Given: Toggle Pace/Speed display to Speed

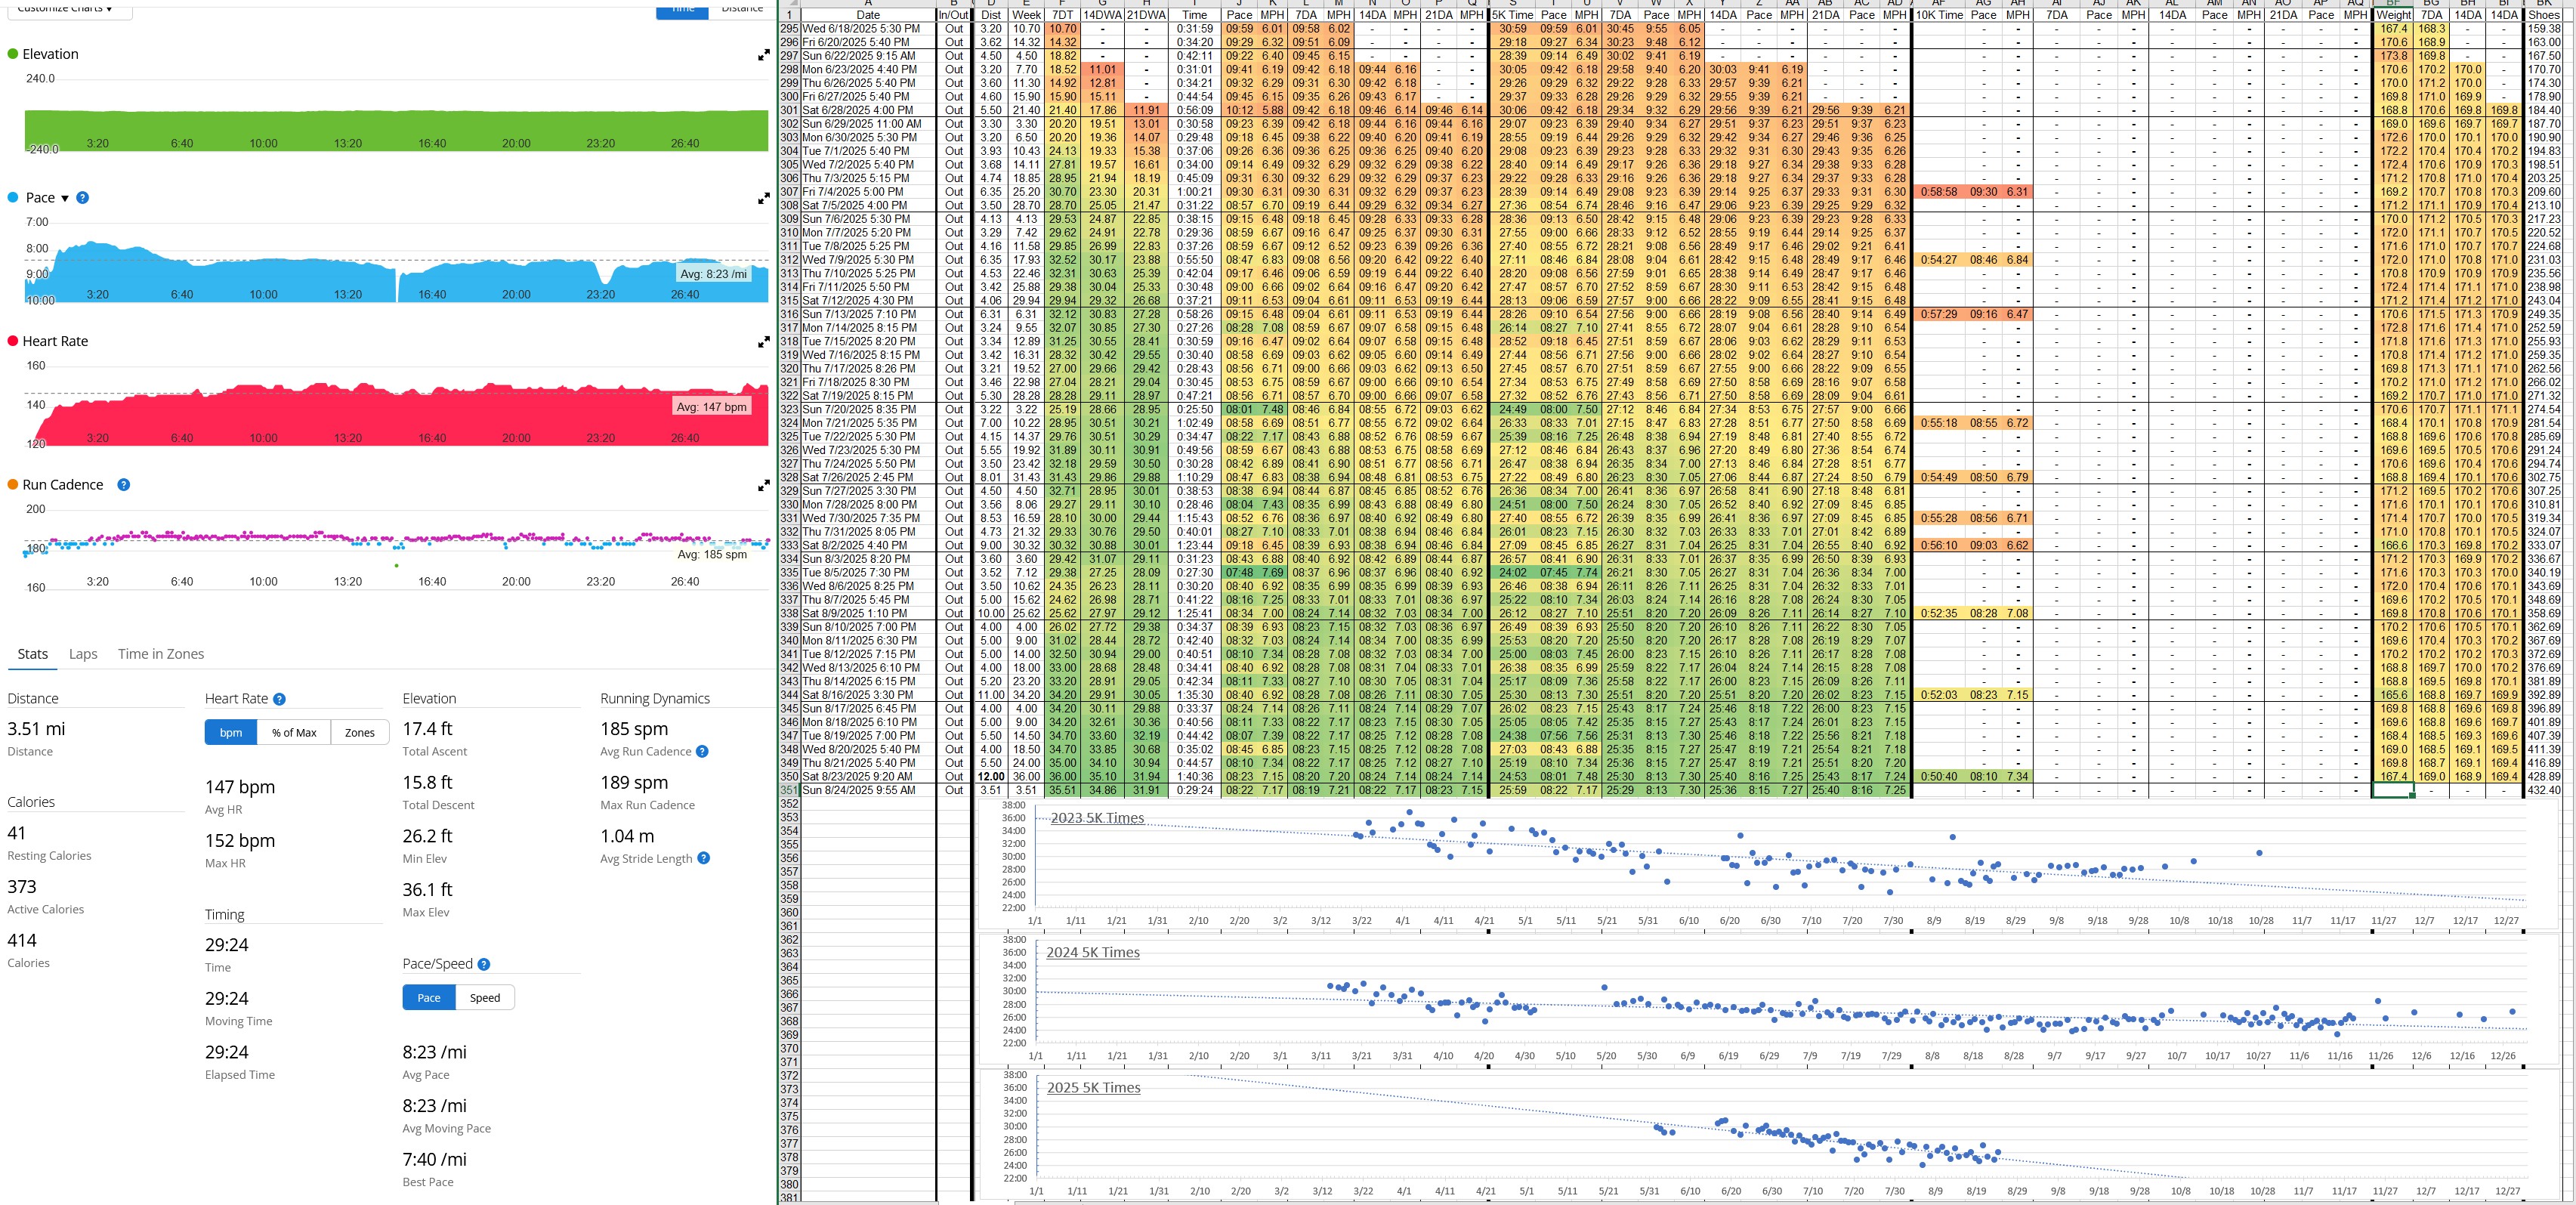Looking at the screenshot, I should coord(485,998).
